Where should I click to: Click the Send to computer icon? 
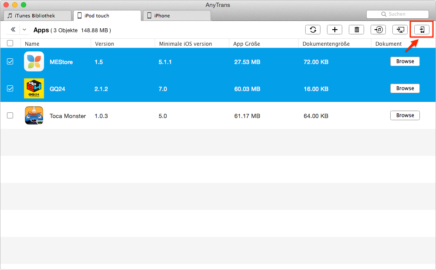400,30
